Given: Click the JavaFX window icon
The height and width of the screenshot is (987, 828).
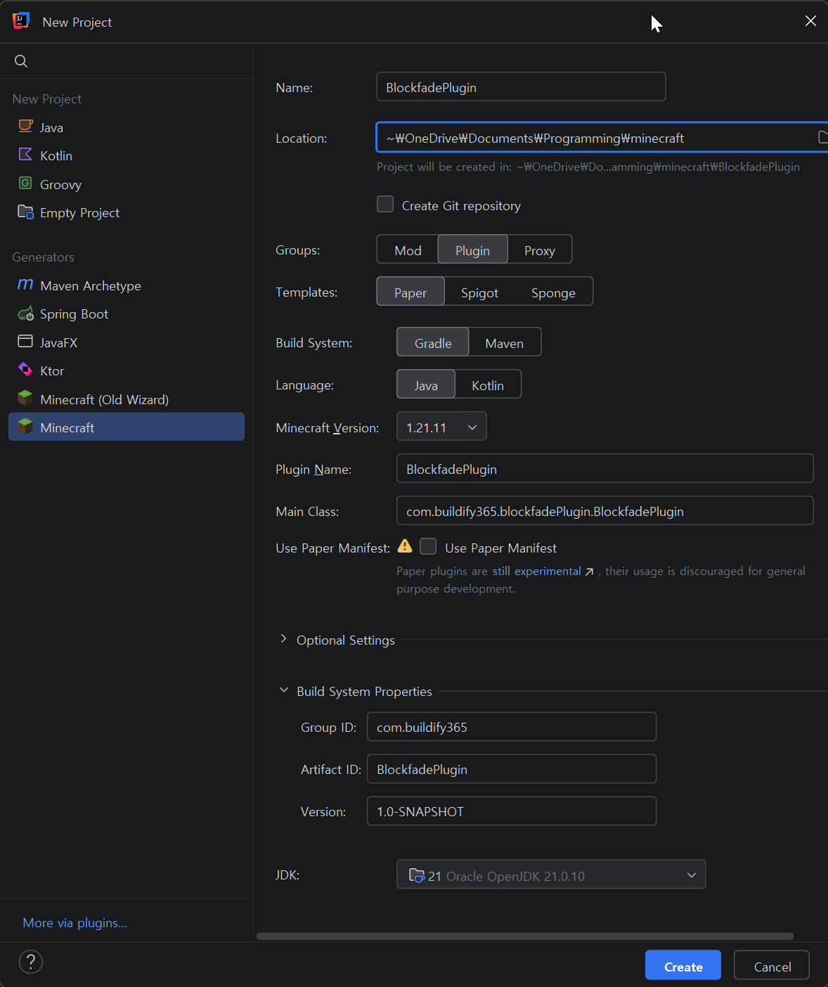Looking at the screenshot, I should pyautogui.click(x=25, y=342).
